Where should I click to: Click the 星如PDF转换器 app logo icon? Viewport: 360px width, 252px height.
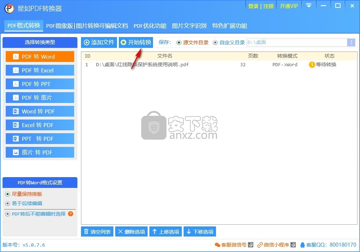point(9,9)
